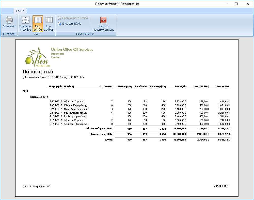Select the Κώστας Καραγιάννης row
The height and width of the screenshot is (200, 254).
click(x=76, y=105)
